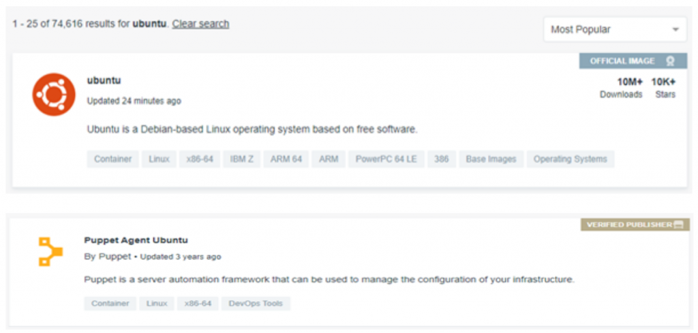Select the PowerPC 64 LE tag
698x333 pixels.
click(386, 159)
